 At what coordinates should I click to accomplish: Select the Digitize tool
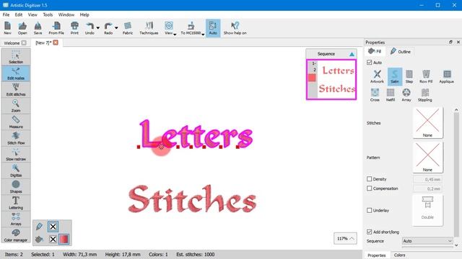tap(16, 170)
